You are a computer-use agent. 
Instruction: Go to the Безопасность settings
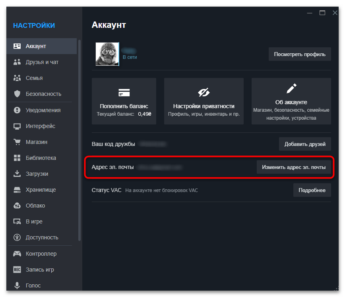pos(42,94)
